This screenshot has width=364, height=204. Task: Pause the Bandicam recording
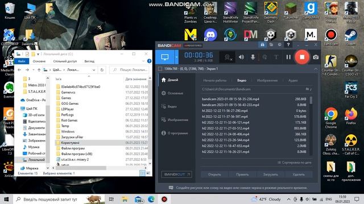click(288, 57)
